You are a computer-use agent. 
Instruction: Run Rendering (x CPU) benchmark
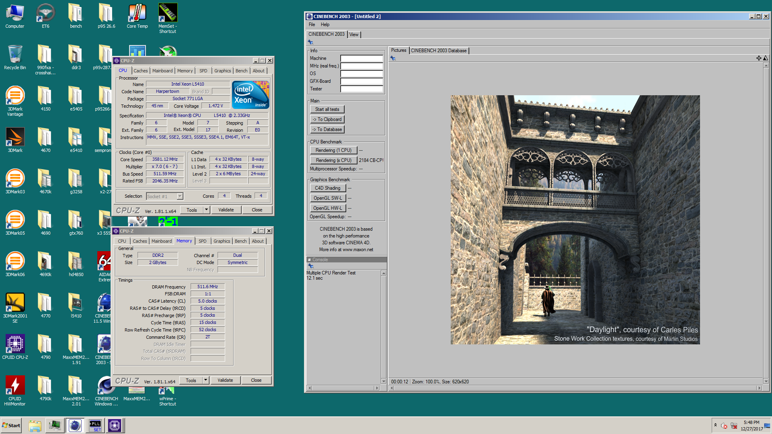[333, 160]
